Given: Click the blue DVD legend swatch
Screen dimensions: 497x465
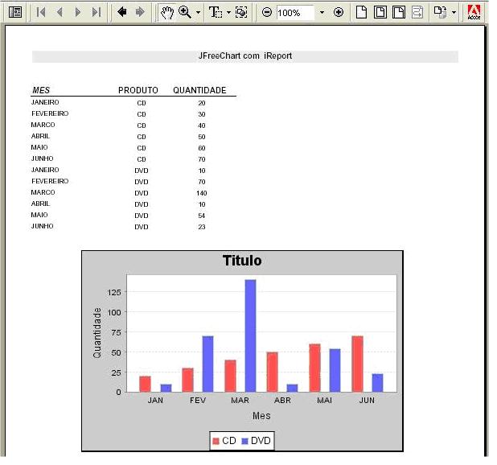Looking at the screenshot, I should (244, 441).
